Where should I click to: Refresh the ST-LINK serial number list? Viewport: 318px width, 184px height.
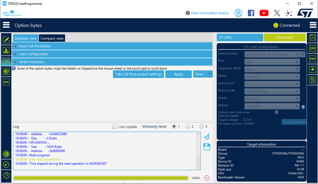click(x=303, y=54)
